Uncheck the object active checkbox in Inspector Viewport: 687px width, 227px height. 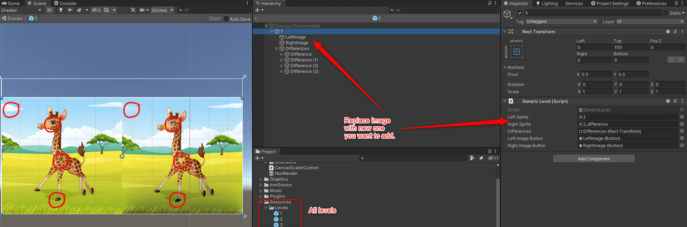point(520,13)
